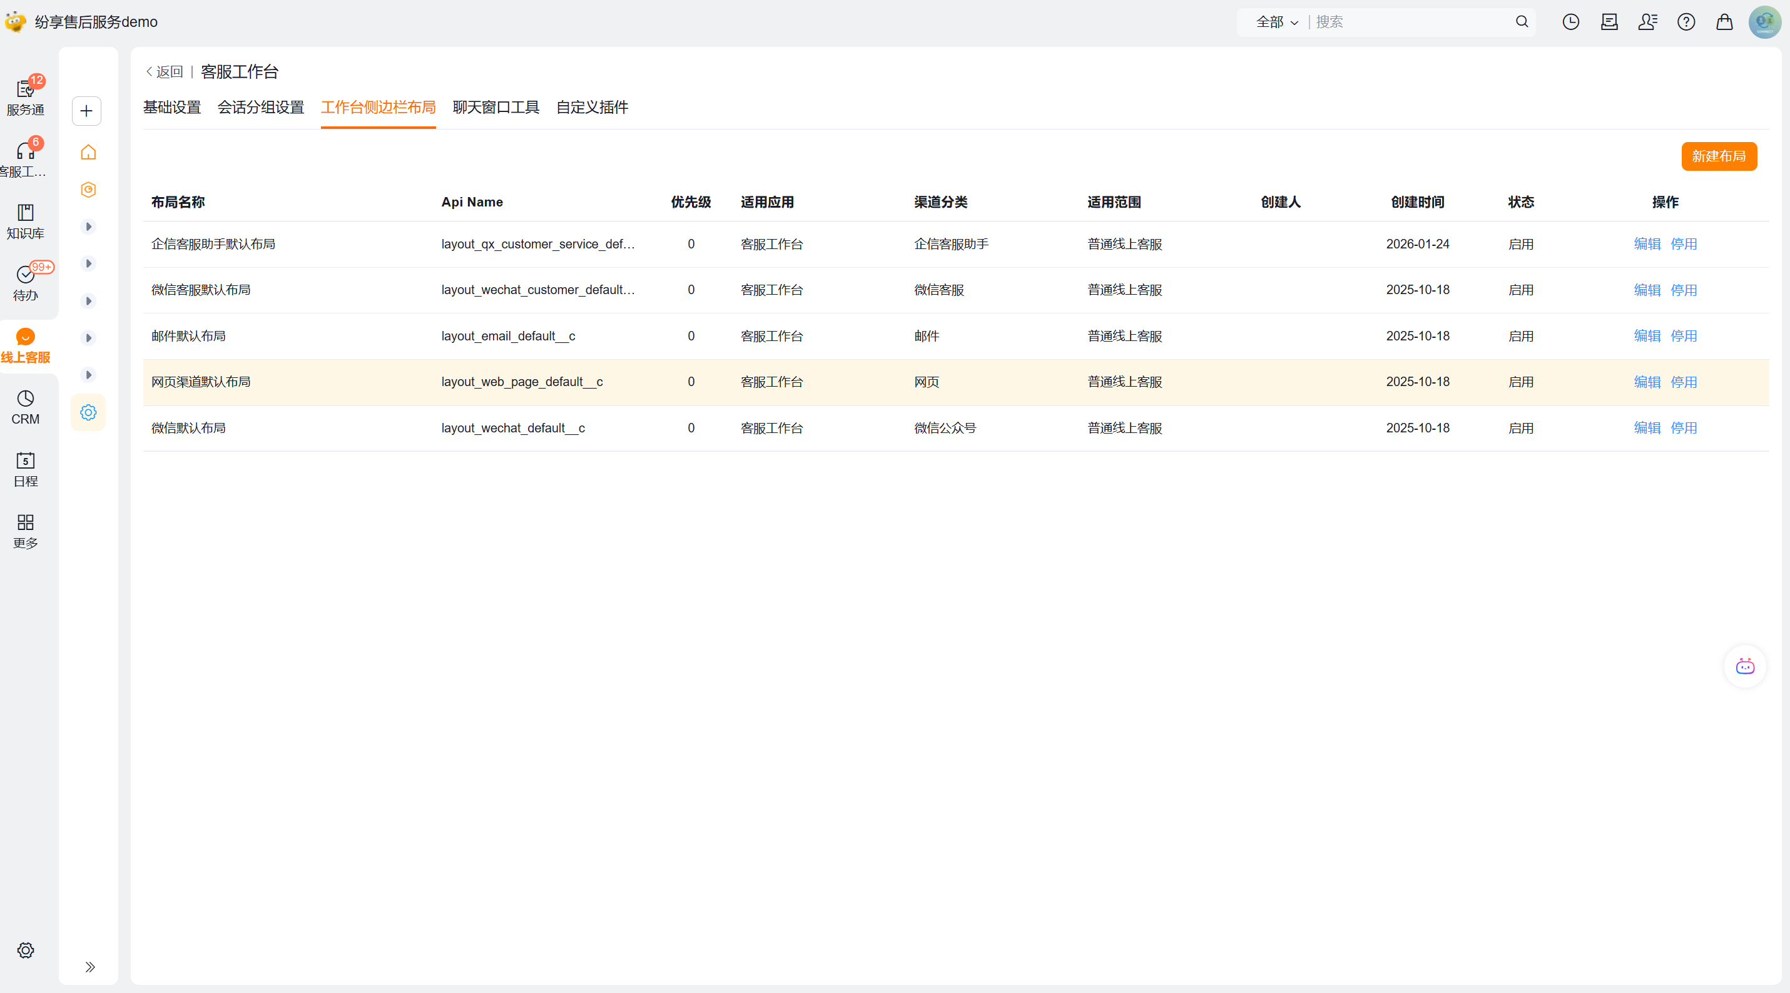Click the 搜索 search input field
The width and height of the screenshot is (1790, 993).
1411,23
